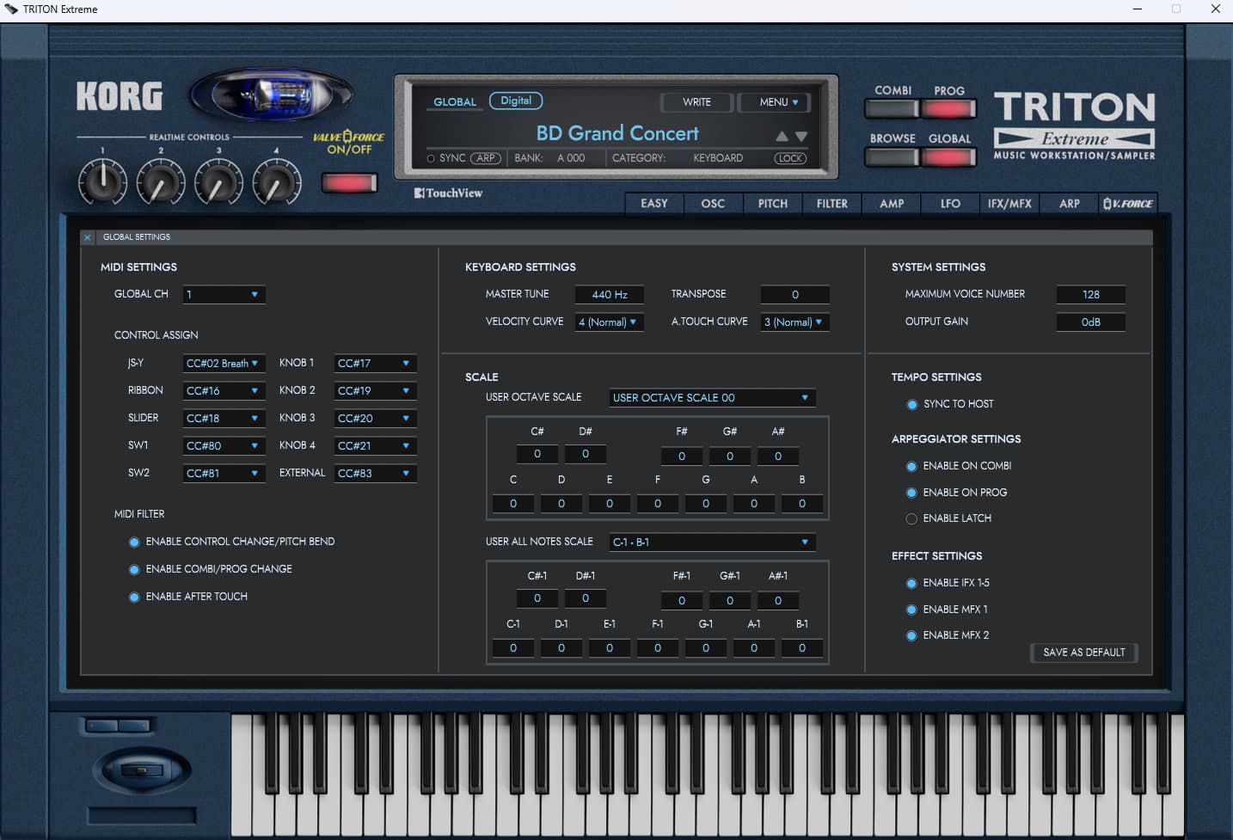Click the C# octave scale value field

pyautogui.click(x=537, y=455)
